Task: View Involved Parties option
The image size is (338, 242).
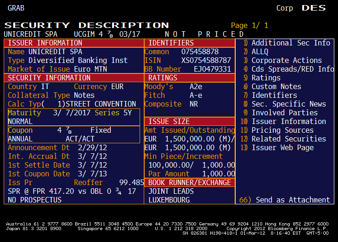Action: click(281, 113)
